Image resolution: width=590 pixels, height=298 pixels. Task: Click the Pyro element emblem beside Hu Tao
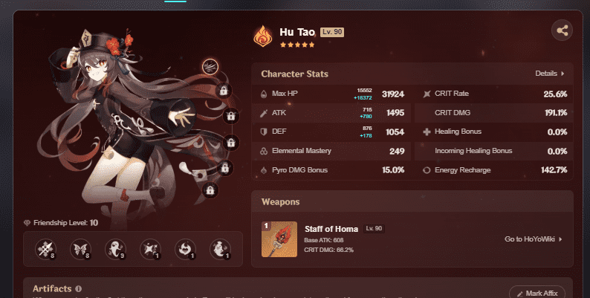[x=263, y=36]
